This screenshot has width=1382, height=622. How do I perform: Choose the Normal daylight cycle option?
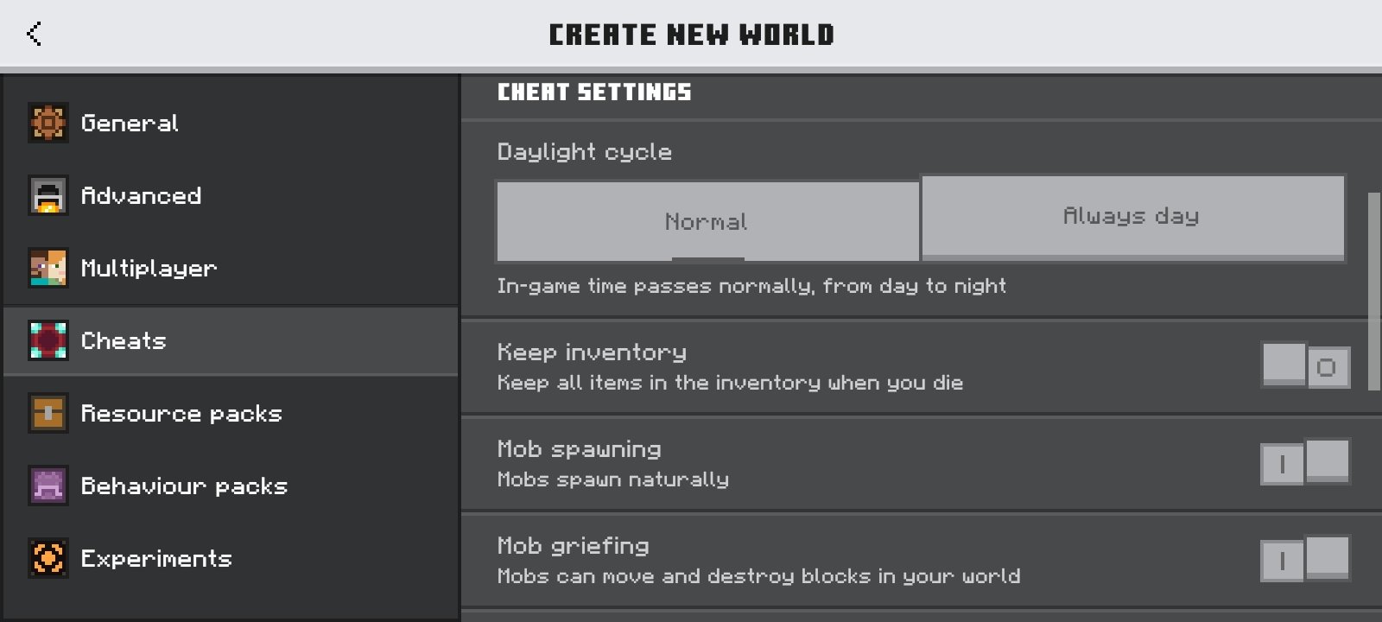coord(707,221)
